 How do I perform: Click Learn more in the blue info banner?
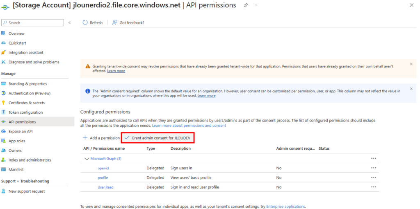207,95
